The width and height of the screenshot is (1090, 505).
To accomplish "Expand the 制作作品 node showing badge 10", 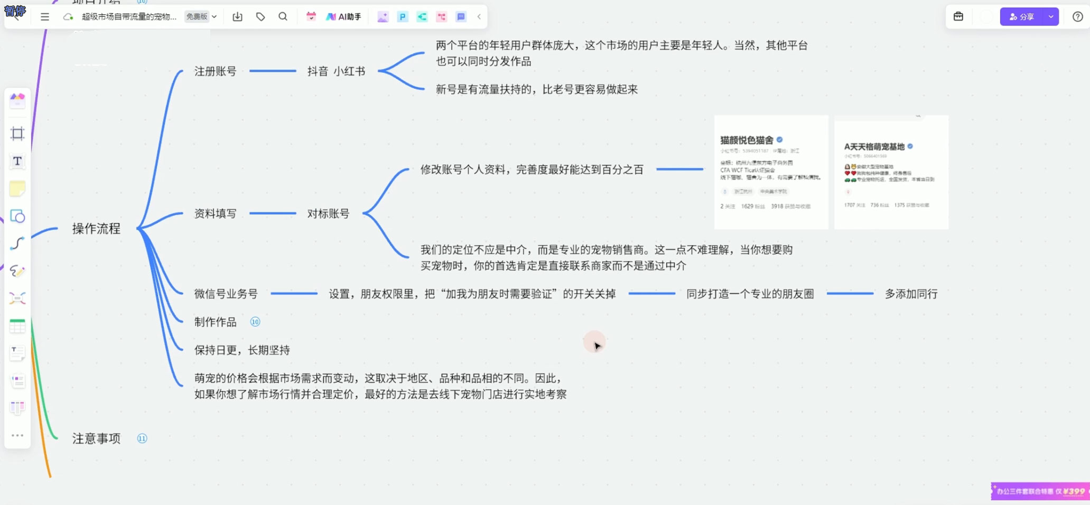I will point(255,321).
